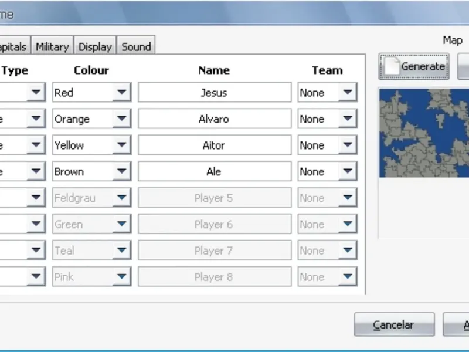Click the Jesus name field
The height and width of the screenshot is (352, 469).
click(x=215, y=92)
